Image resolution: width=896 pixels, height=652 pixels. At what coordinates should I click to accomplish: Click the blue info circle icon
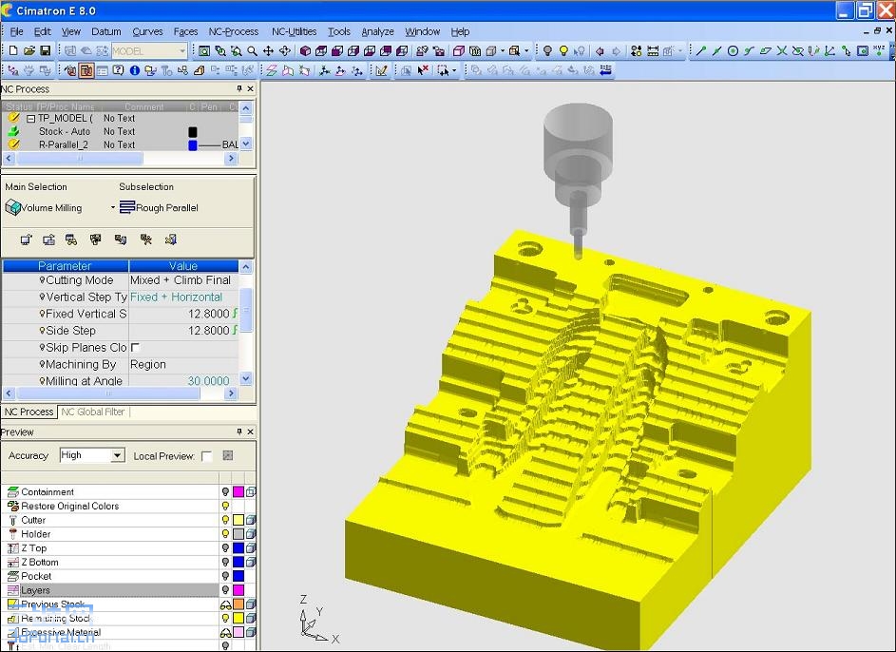click(134, 70)
